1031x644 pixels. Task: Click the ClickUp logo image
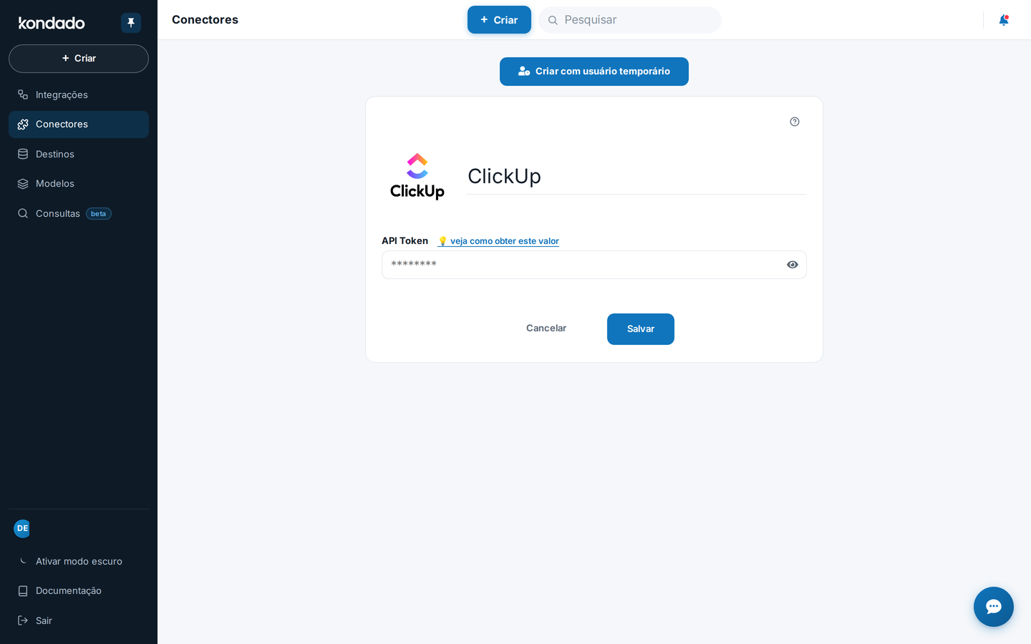417,176
